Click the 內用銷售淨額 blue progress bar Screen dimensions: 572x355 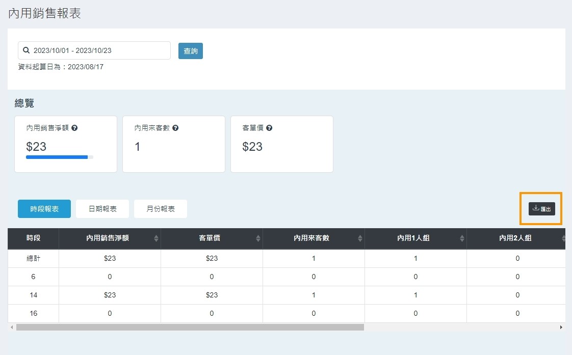click(57, 157)
